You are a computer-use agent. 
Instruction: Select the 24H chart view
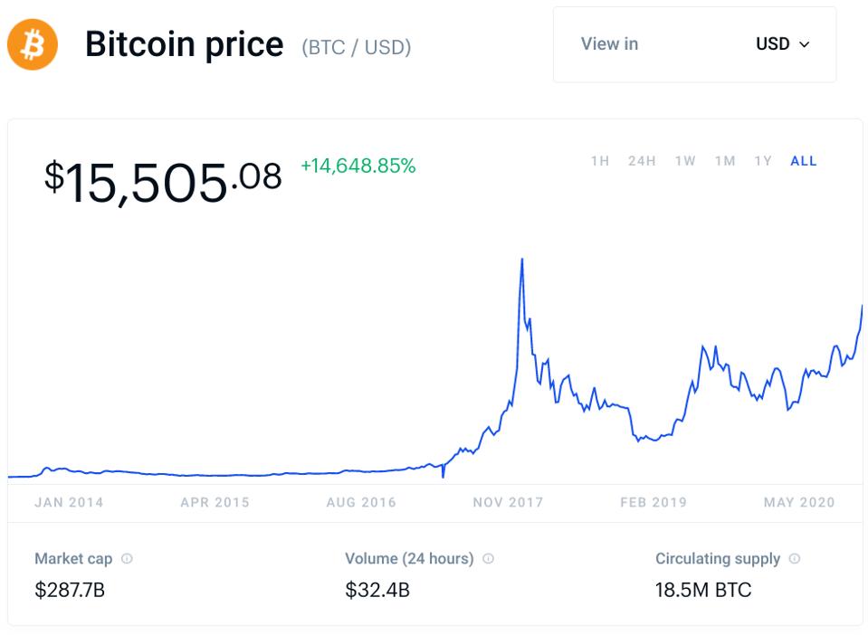coord(642,160)
